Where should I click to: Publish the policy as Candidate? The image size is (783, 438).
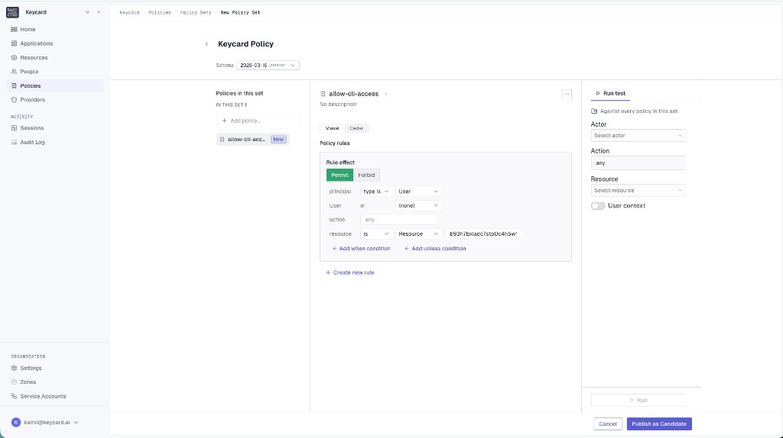[659, 424]
